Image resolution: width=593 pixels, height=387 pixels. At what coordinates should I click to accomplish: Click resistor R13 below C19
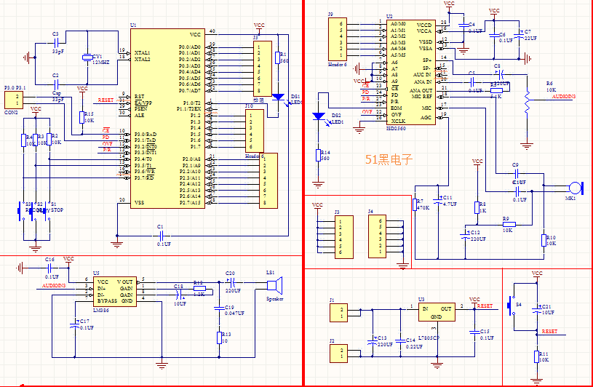pyautogui.click(x=219, y=338)
